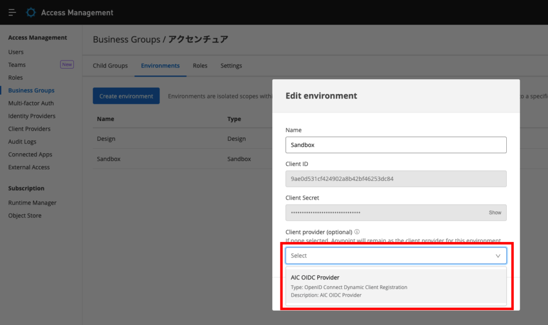The width and height of the screenshot is (548, 325).
Task: Edit the environment Name field
Action: (395, 145)
